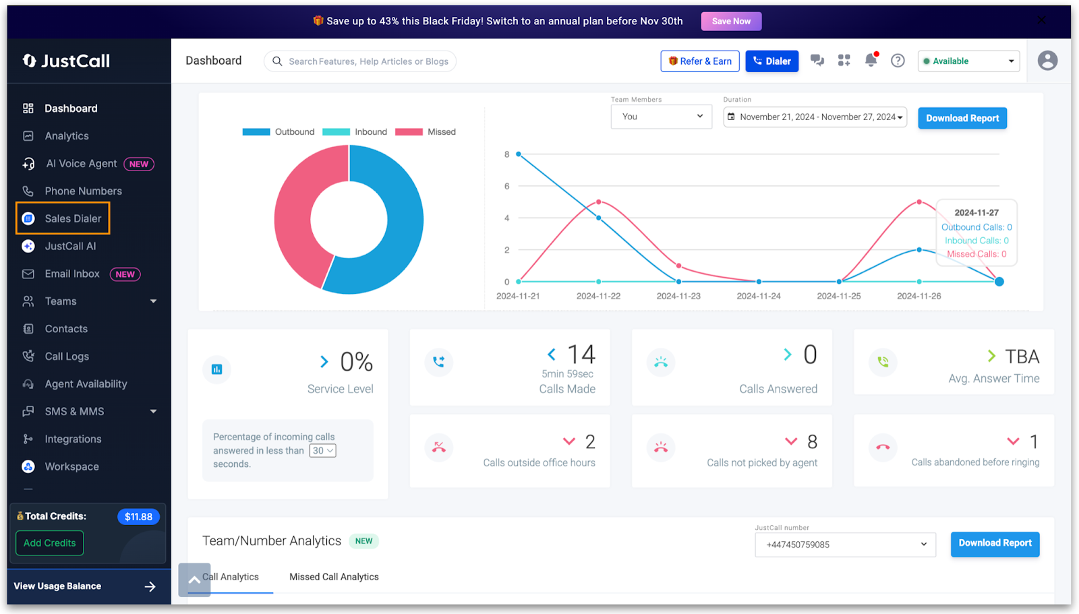Expand the Calls Answered chevron
This screenshot has width=1079, height=614.
tap(788, 355)
